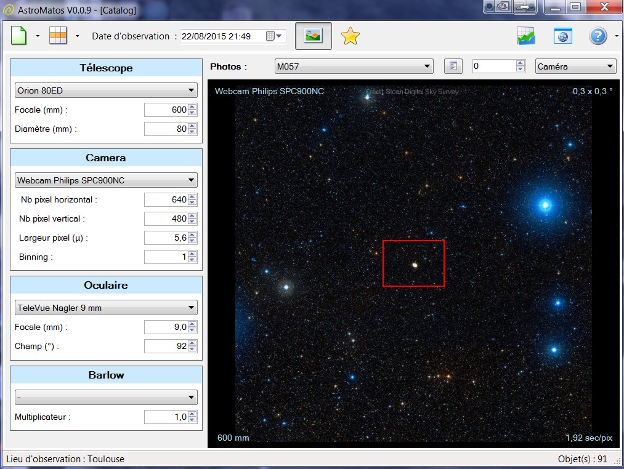Edit eyepiece Focale value 9,0
This screenshot has height=469, width=624.
point(166,327)
